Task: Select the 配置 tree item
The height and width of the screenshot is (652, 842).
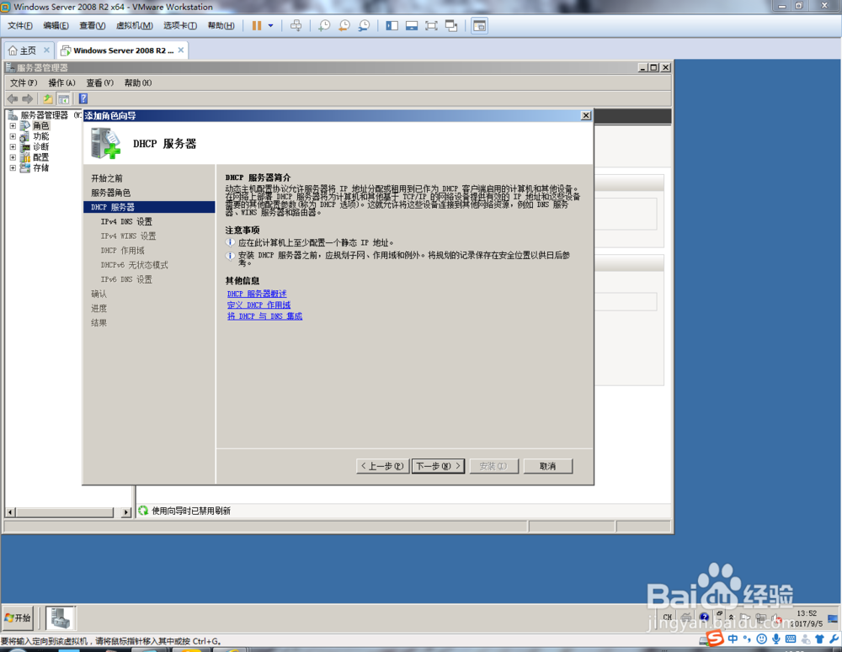Action: 40,157
